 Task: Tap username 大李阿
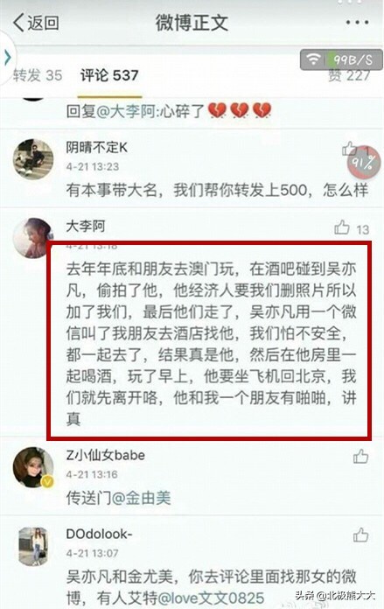tap(86, 226)
